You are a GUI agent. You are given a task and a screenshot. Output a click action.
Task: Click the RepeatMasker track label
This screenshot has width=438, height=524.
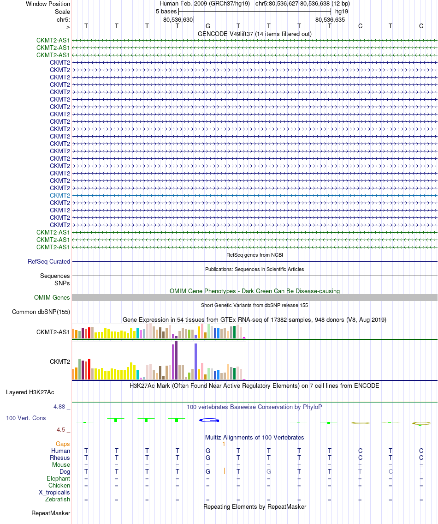[x=51, y=513]
